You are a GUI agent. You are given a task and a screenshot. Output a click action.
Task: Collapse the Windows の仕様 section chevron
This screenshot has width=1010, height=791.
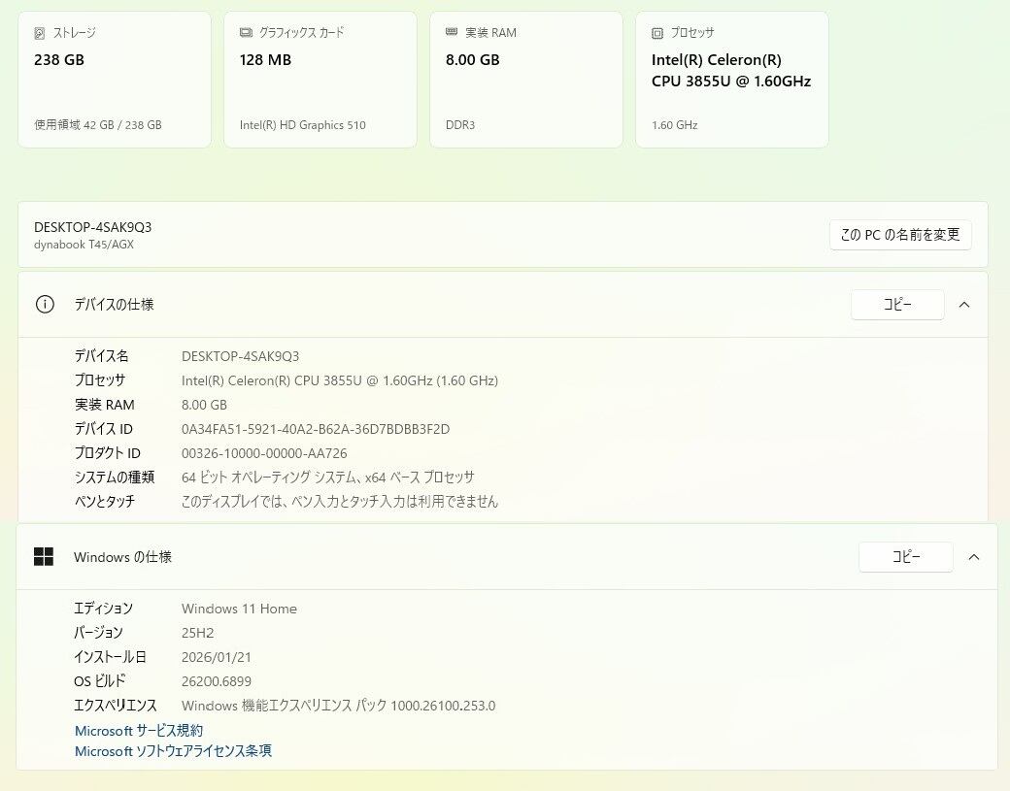pos(974,557)
